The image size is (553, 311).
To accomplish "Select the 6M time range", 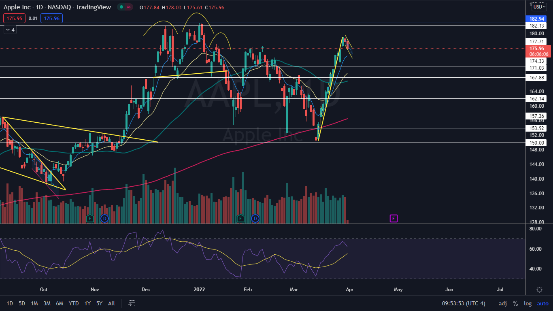I will [60, 303].
